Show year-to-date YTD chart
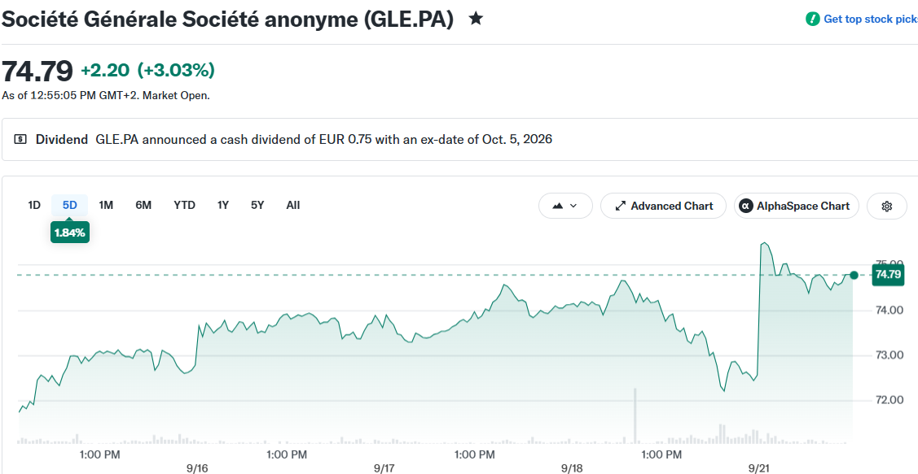Screen dimensions: 918x474 click(x=184, y=205)
